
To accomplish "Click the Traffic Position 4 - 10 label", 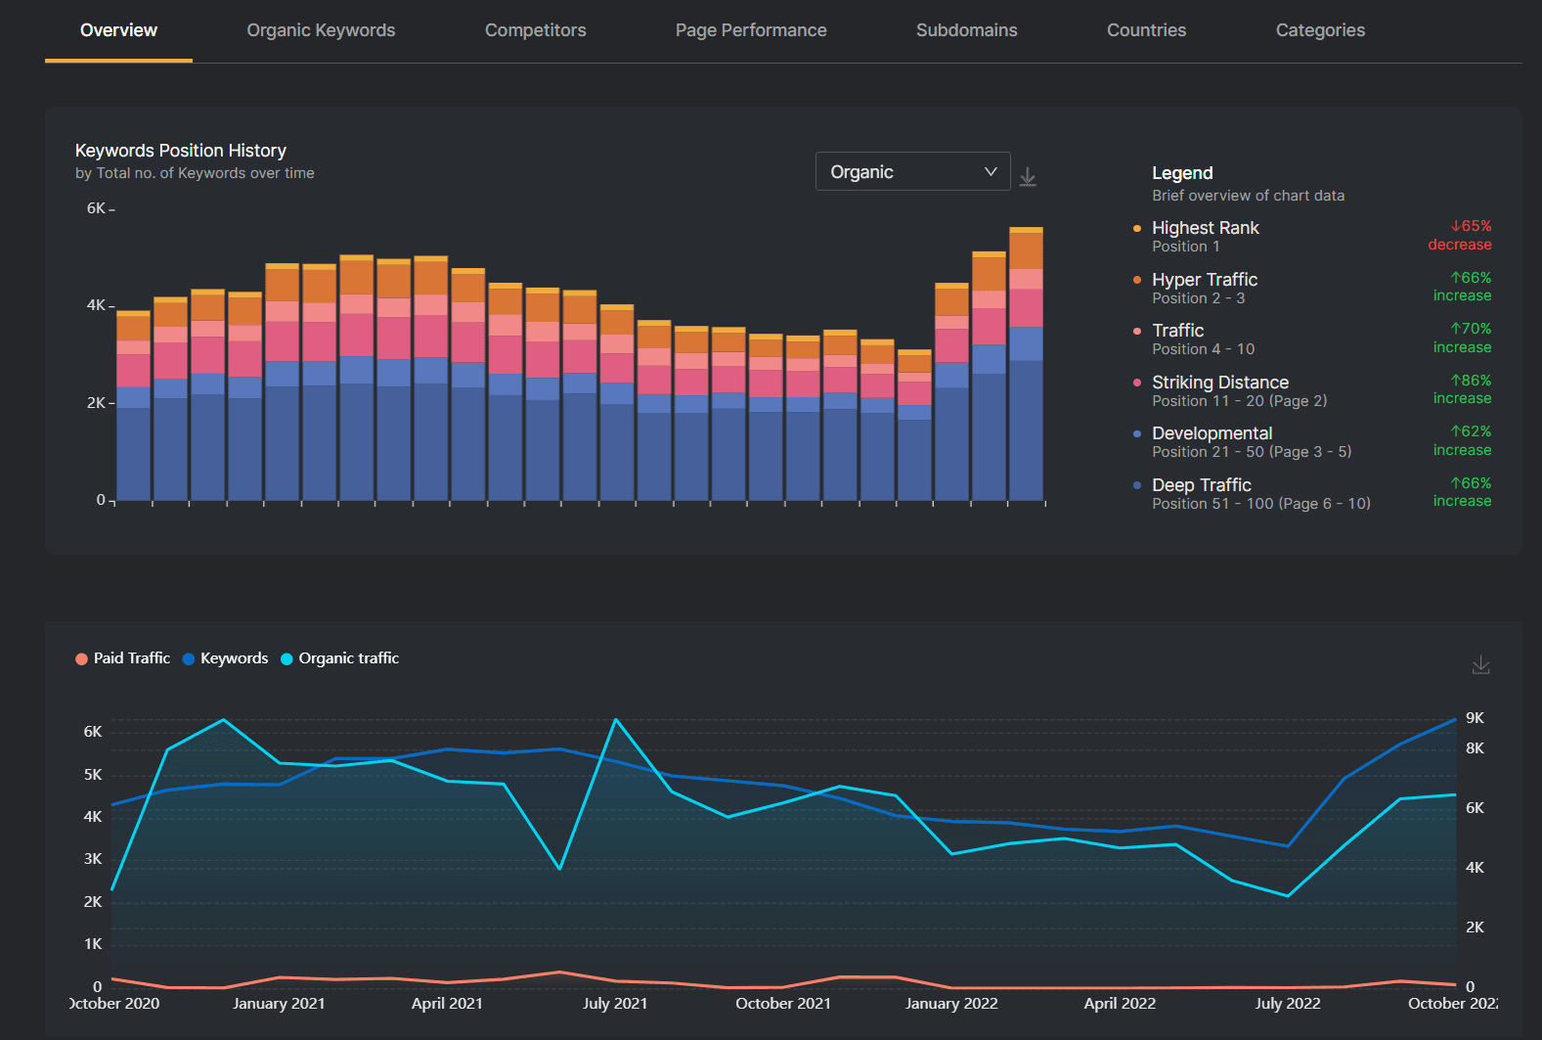I will [x=1203, y=349].
